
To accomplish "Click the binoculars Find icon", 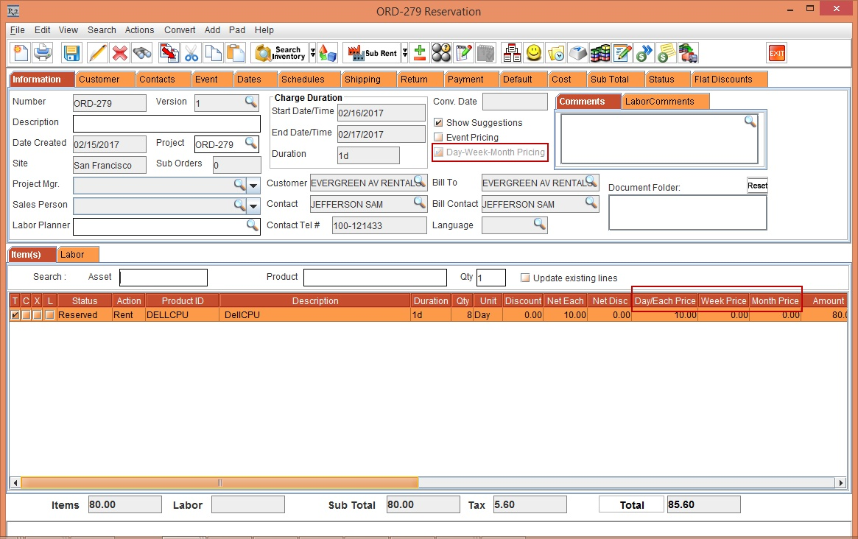I will coord(142,53).
